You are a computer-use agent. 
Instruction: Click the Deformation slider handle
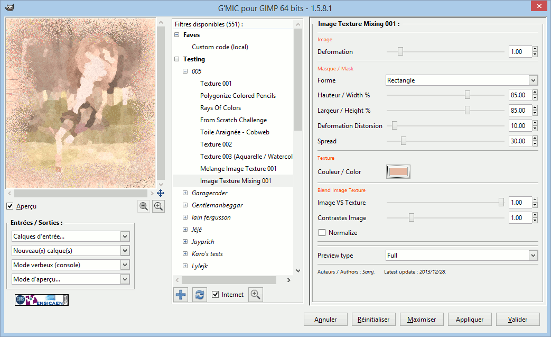(x=400, y=52)
